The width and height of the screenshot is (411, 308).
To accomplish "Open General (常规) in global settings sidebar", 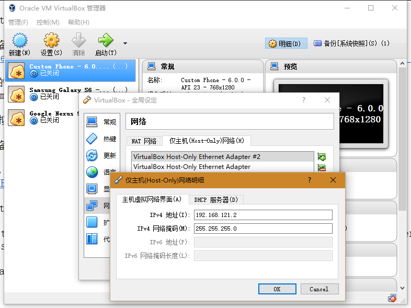I will (101, 122).
